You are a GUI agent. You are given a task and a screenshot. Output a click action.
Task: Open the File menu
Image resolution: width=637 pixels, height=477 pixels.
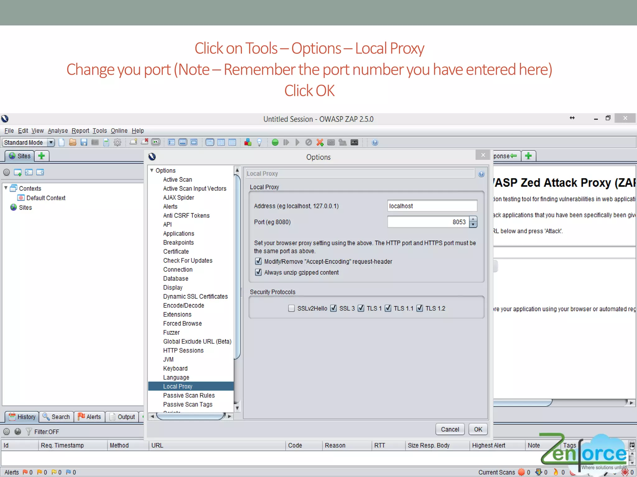point(9,131)
